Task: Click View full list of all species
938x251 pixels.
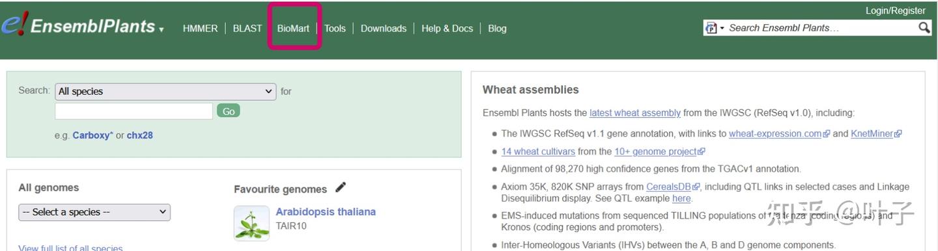Action: tap(71, 248)
